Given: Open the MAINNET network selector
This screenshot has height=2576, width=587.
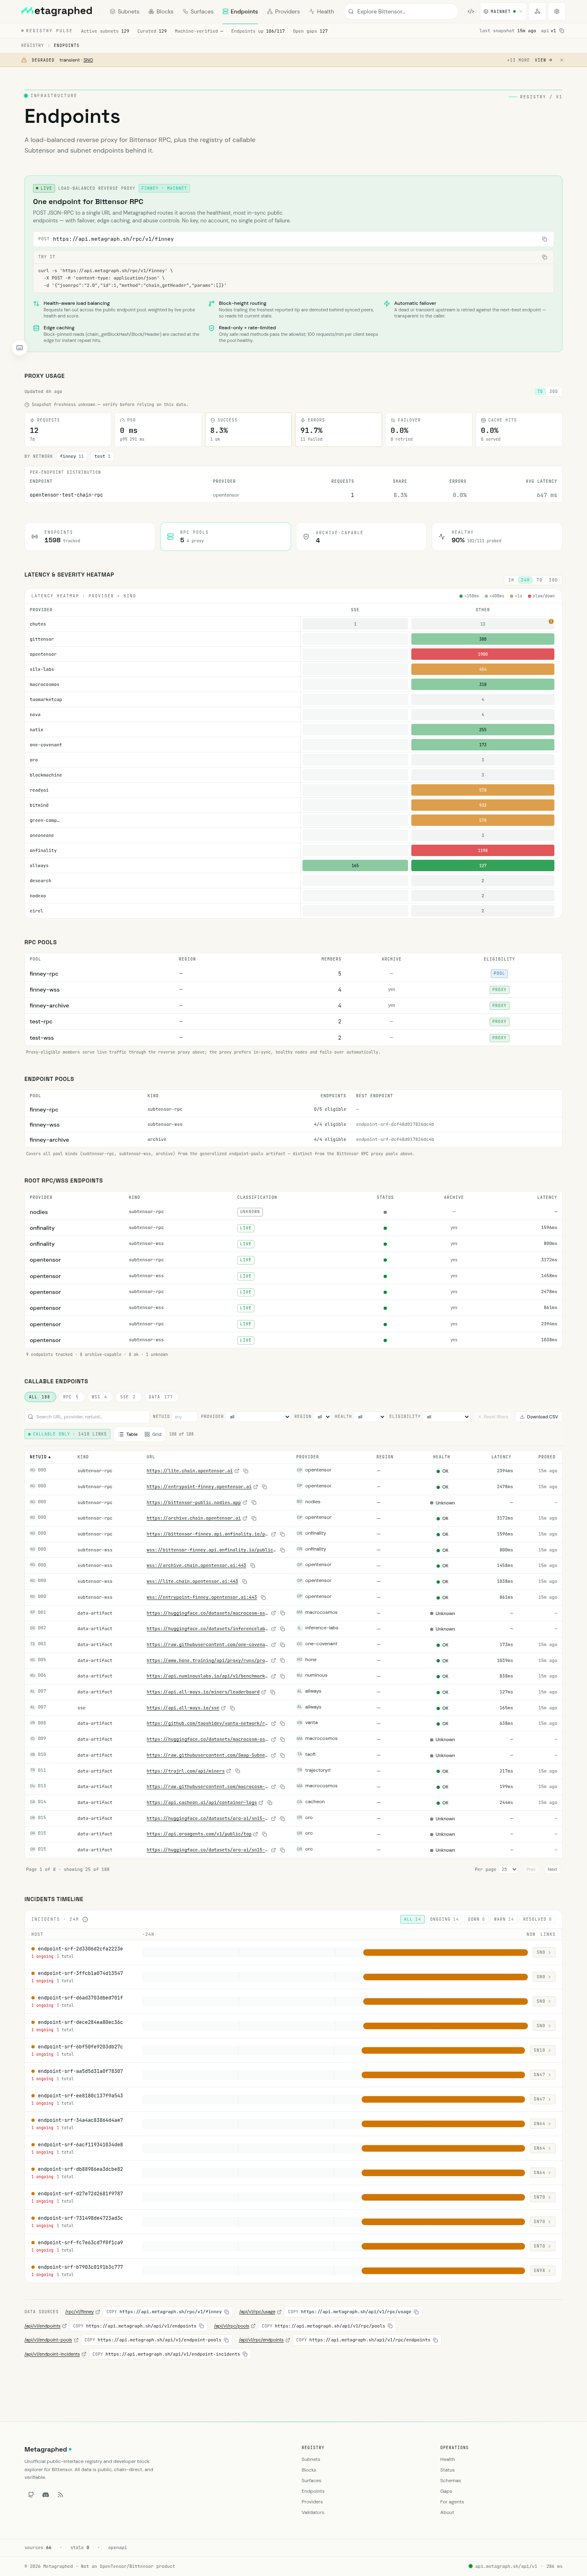Looking at the screenshot, I should pos(502,12).
